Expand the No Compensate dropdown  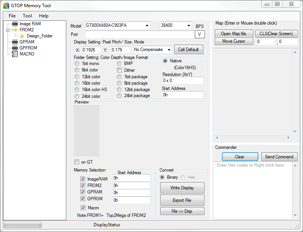point(169,49)
